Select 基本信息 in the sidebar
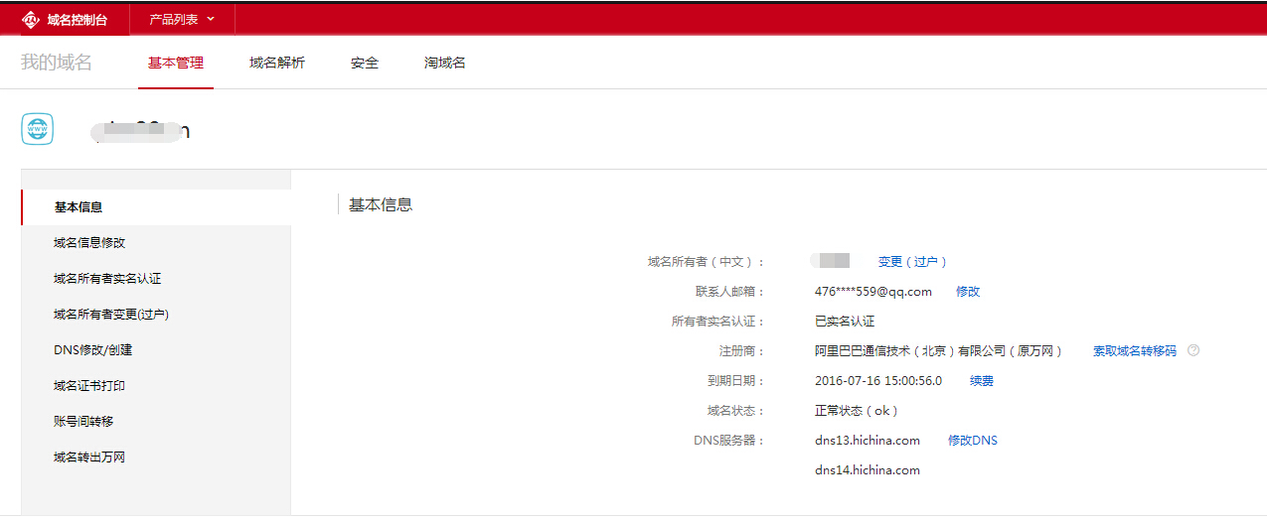This screenshot has width=1267, height=523. (x=79, y=207)
